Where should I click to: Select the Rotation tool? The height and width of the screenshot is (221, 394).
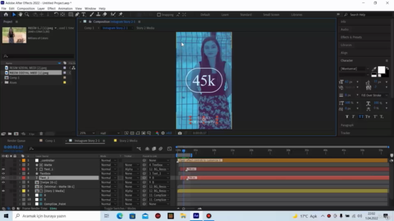point(56,15)
